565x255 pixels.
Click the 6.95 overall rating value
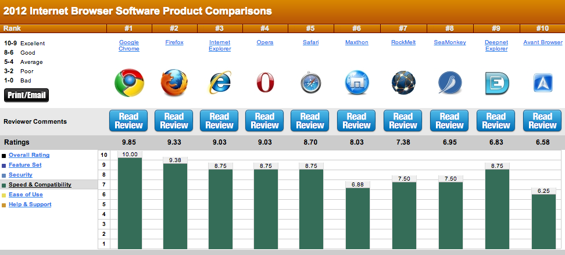tap(450, 142)
